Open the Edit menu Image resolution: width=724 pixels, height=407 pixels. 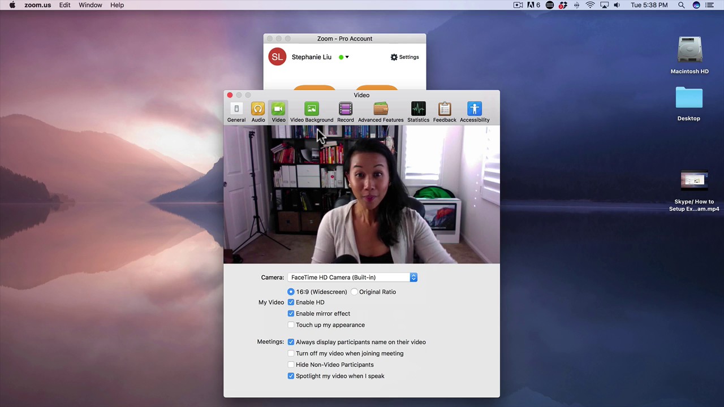(x=65, y=5)
